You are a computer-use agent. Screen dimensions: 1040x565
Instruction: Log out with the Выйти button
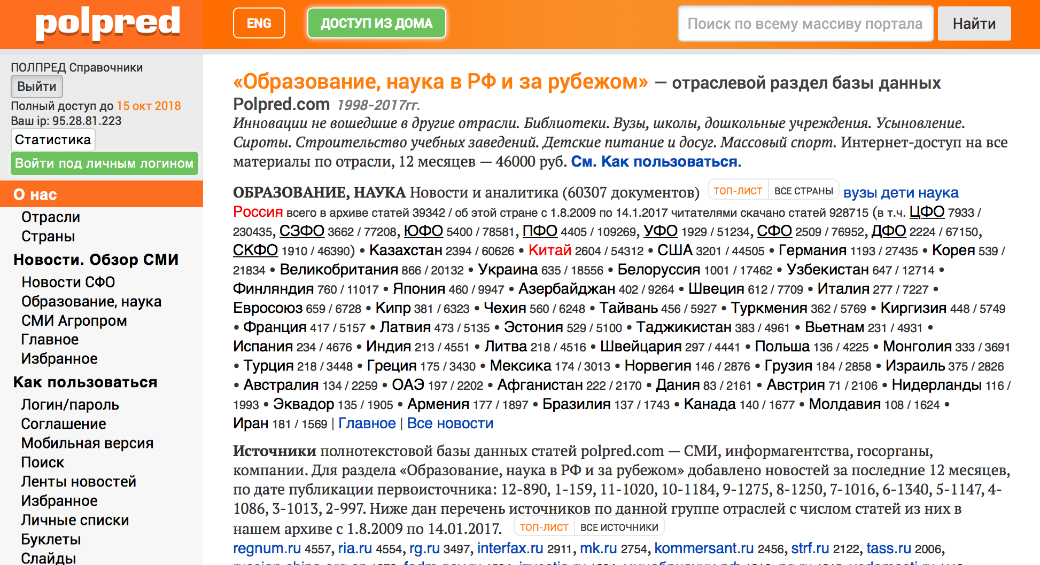point(37,87)
